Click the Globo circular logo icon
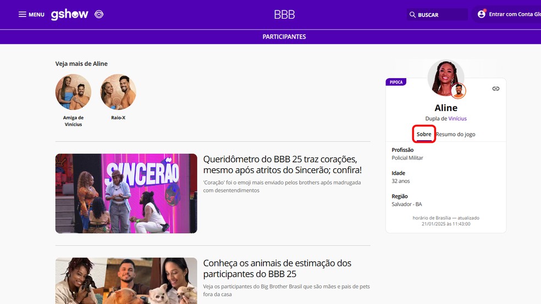The image size is (541, 304). click(x=99, y=14)
